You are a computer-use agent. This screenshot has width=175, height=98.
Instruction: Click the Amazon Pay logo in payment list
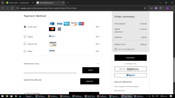(x=53, y=44)
